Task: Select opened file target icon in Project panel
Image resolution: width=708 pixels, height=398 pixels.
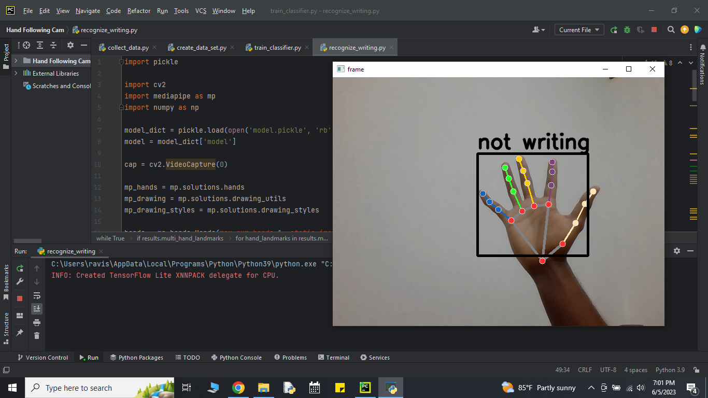Action: click(x=26, y=46)
